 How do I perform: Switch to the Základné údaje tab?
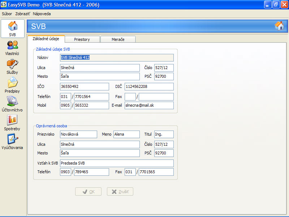click(x=46, y=39)
